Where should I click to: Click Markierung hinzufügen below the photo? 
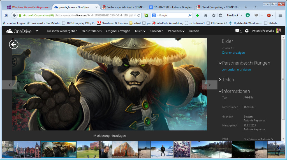[110, 136]
